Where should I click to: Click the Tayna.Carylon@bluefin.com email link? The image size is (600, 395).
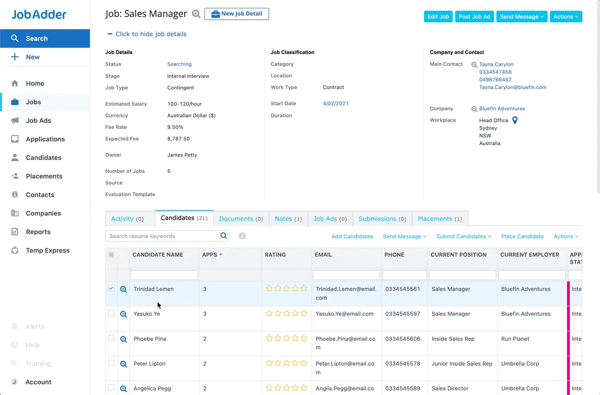tap(513, 87)
